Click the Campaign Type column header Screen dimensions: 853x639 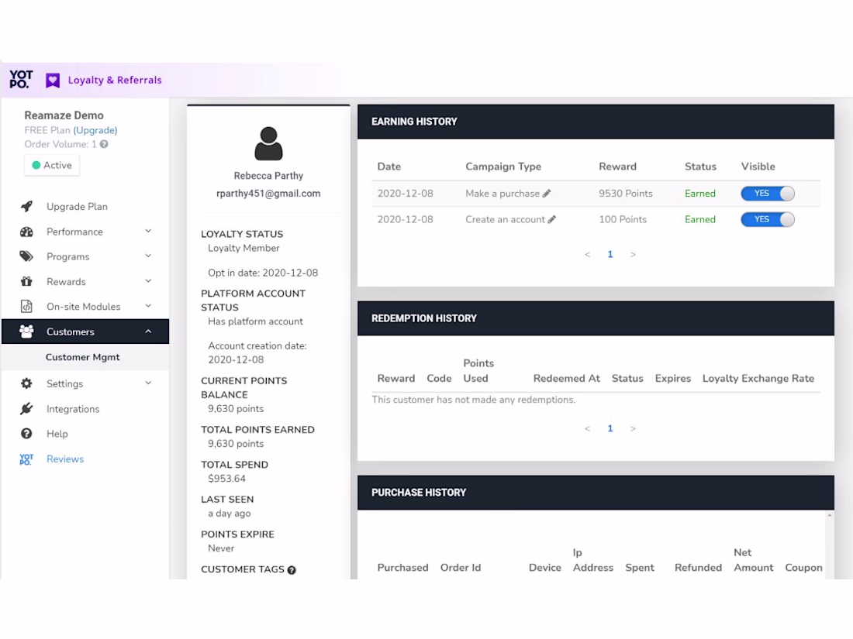coord(503,167)
